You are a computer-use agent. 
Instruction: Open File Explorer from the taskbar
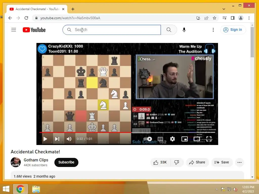pyautogui.click(x=36, y=189)
